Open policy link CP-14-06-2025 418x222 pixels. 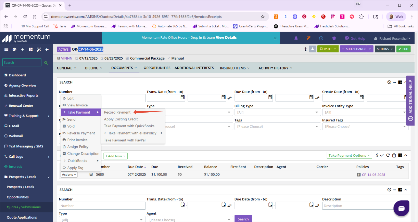pos(373,175)
